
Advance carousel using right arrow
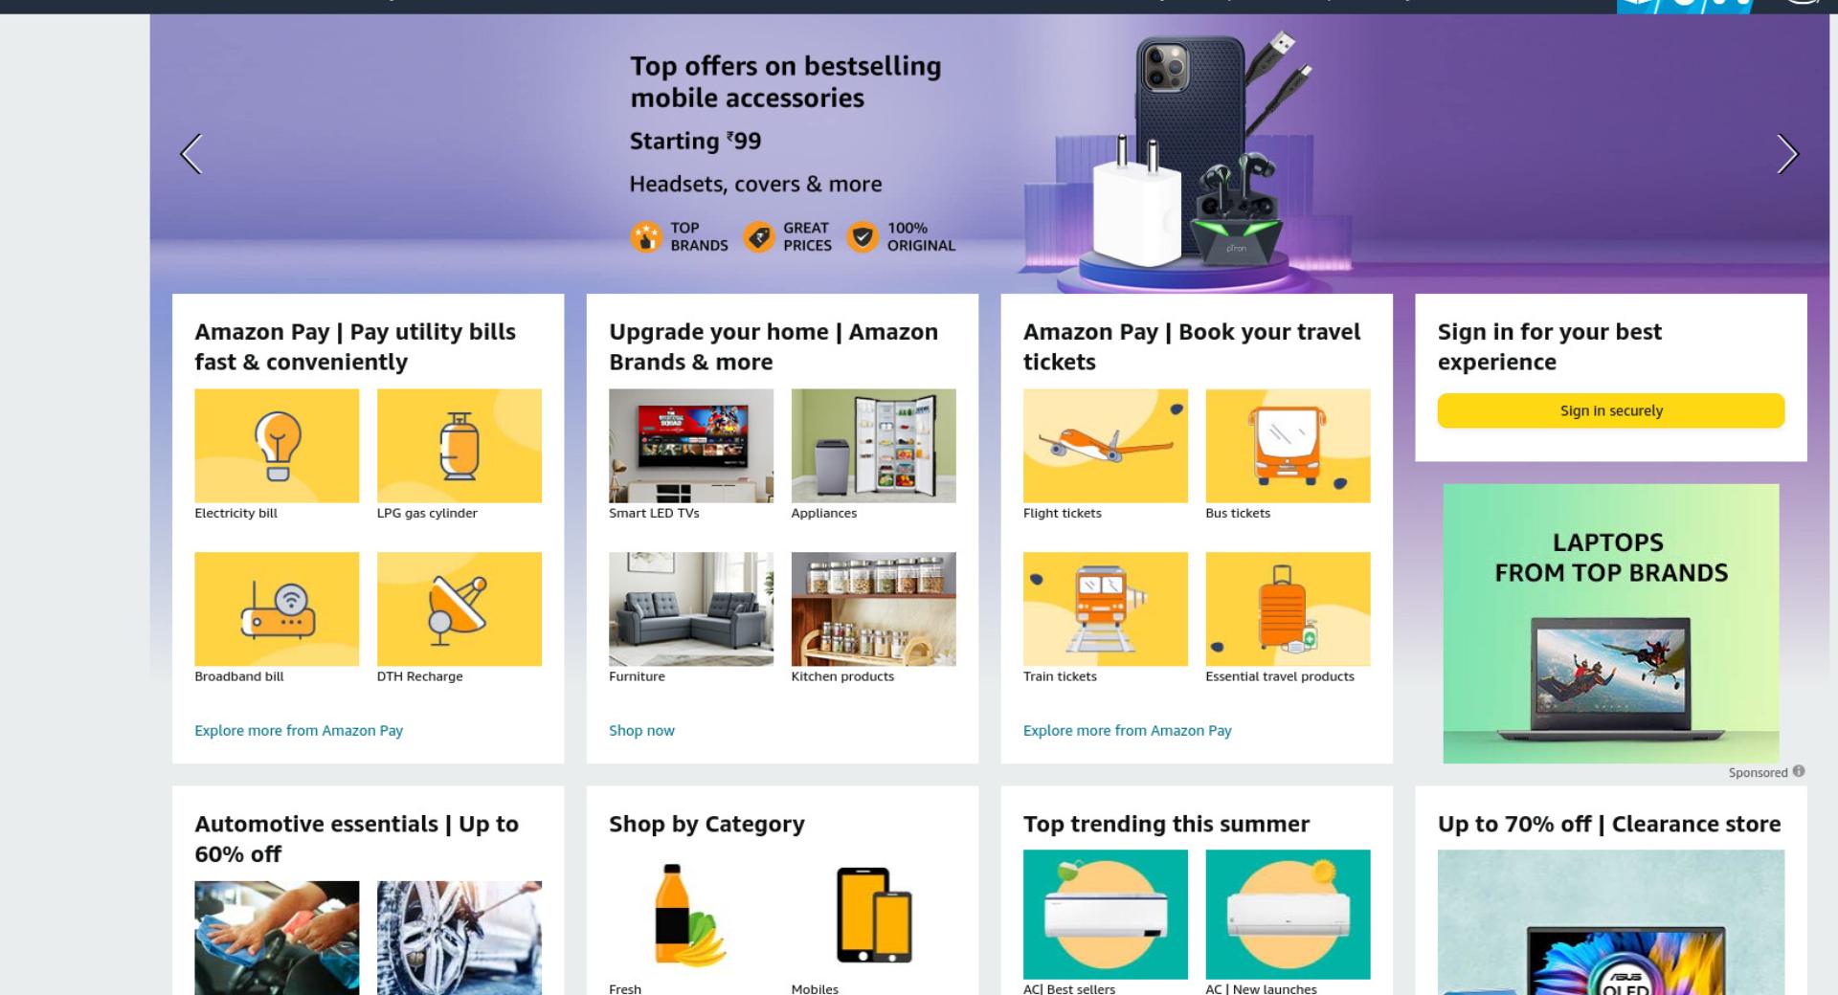[x=1787, y=153]
